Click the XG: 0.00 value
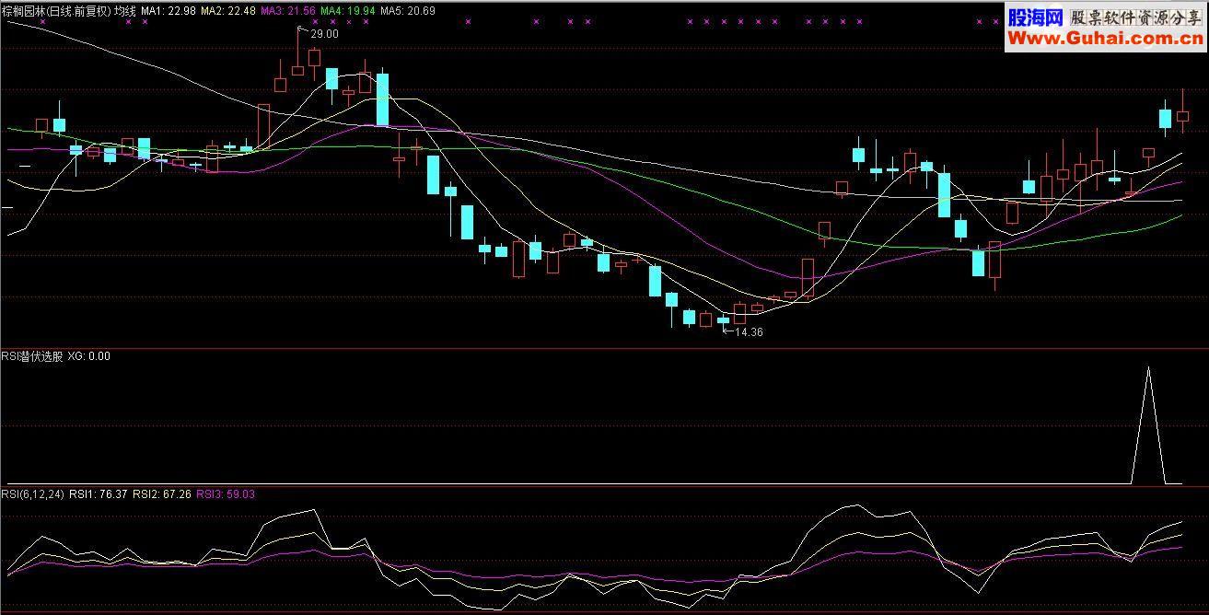Viewport: 1209px width, 615px height. click(89, 356)
